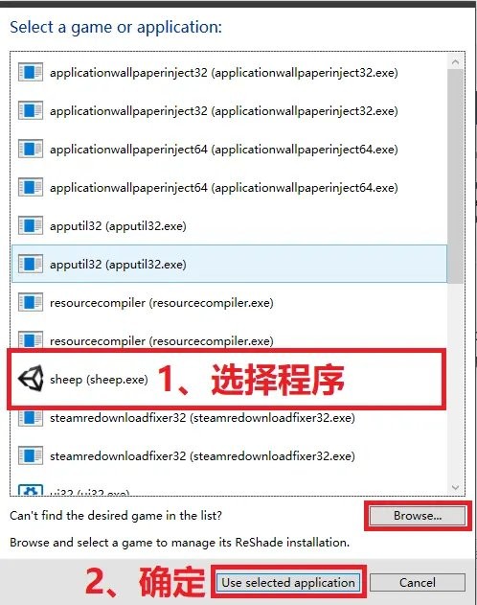Open the Browse... file dialog
The image size is (477, 605).
pos(418,516)
